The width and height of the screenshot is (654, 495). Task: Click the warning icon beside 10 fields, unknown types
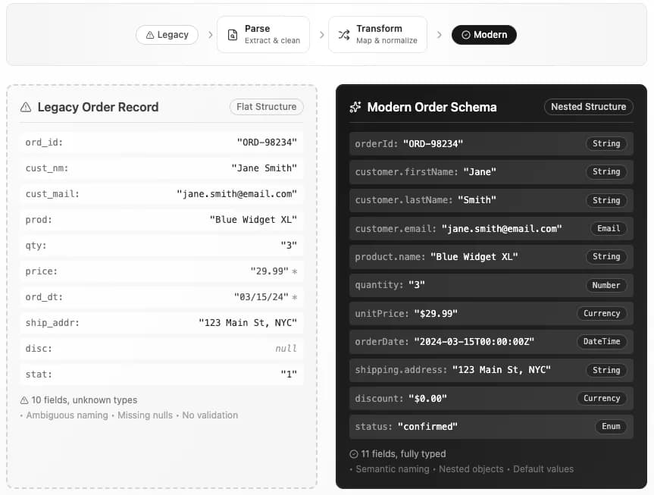tap(24, 399)
